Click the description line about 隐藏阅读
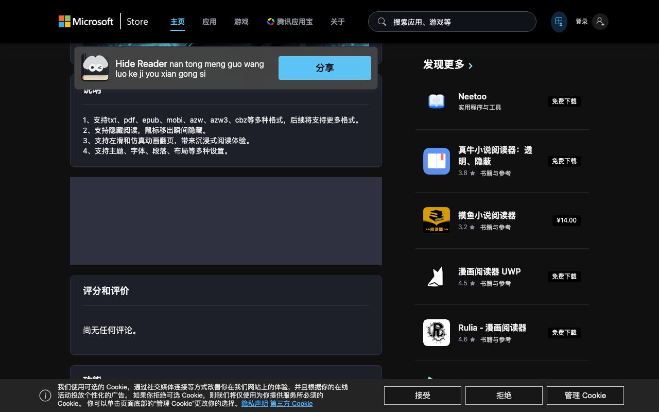The height and width of the screenshot is (412, 659). (x=146, y=130)
